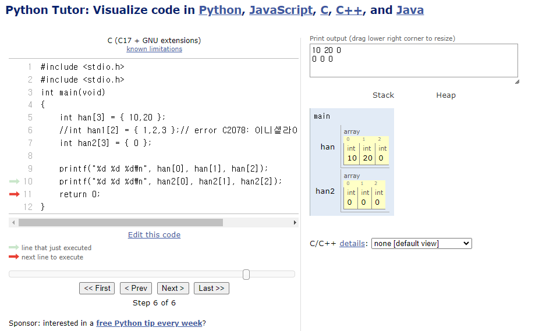Open the C/C++ details view dropdown
This screenshot has height=331, width=553.
[x=421, y=244]
